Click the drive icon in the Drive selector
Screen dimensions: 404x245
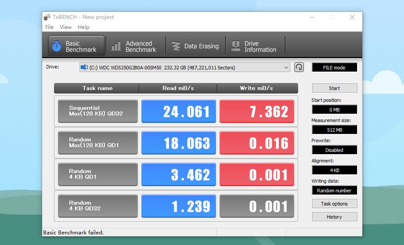(x=84, y=68)
